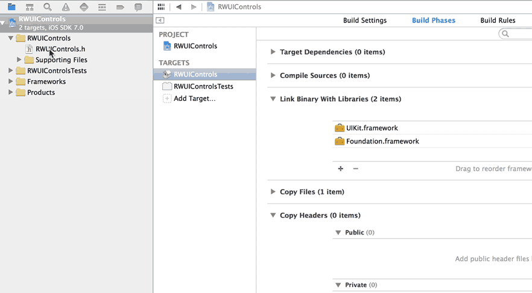Click the Add Target plus icon

click(167, 99)
